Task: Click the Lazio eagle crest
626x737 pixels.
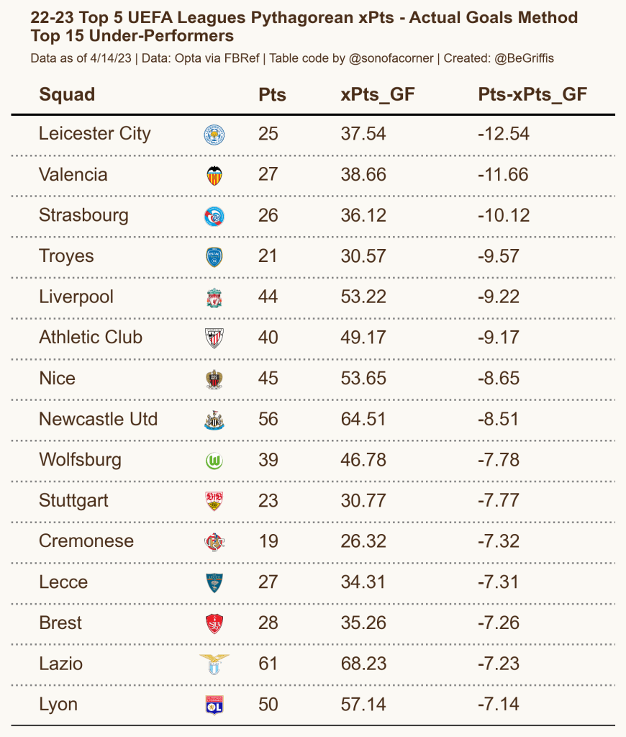Action: tap(214, 664)
